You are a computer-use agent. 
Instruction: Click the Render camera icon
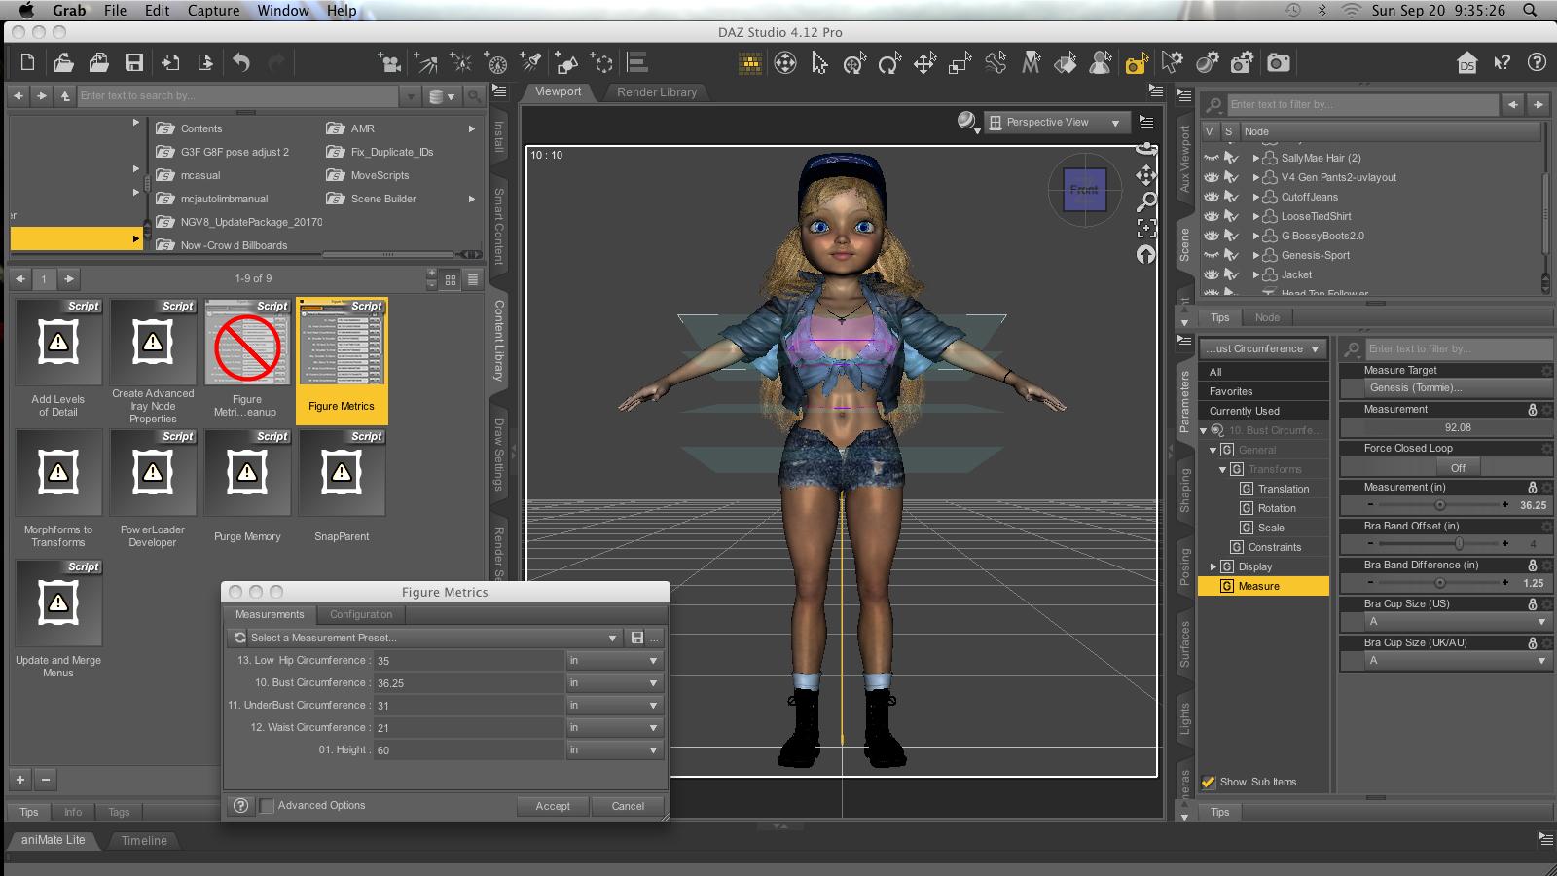pyautogui.click(x=1279, y=63)
